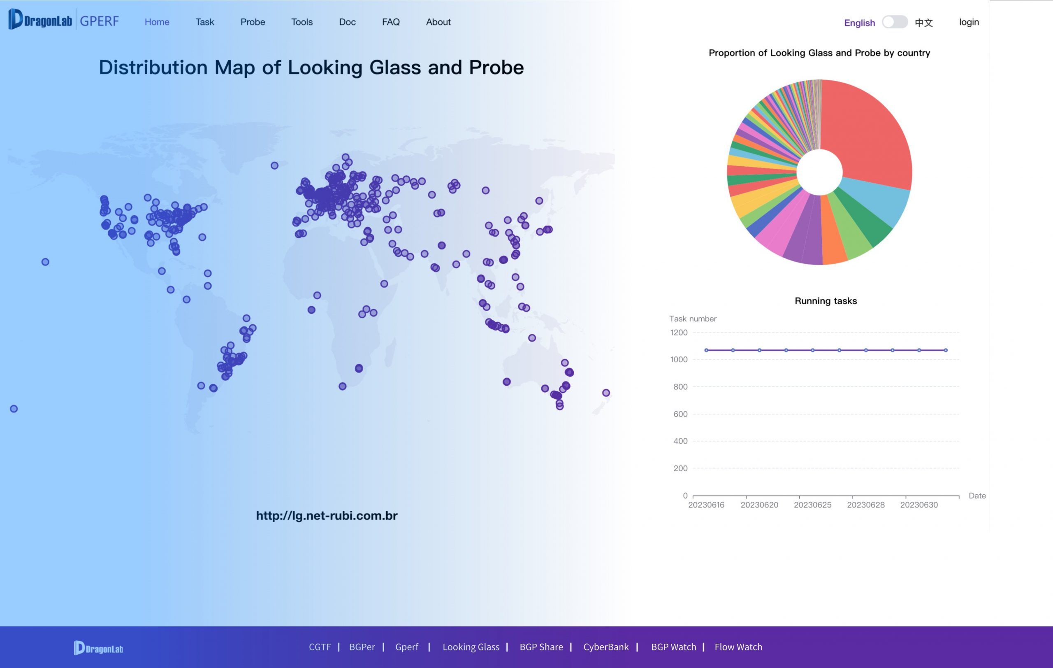Click the probe marker on New Zealand

605,393
